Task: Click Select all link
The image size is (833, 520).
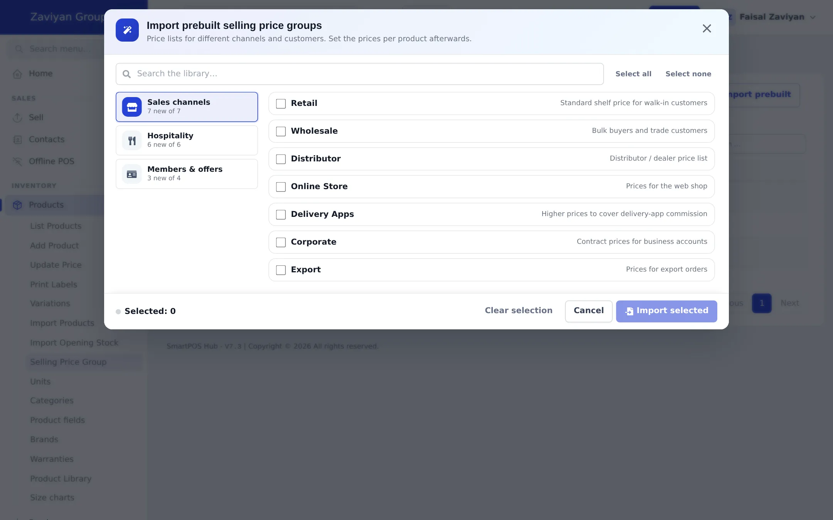Action: 633,74
